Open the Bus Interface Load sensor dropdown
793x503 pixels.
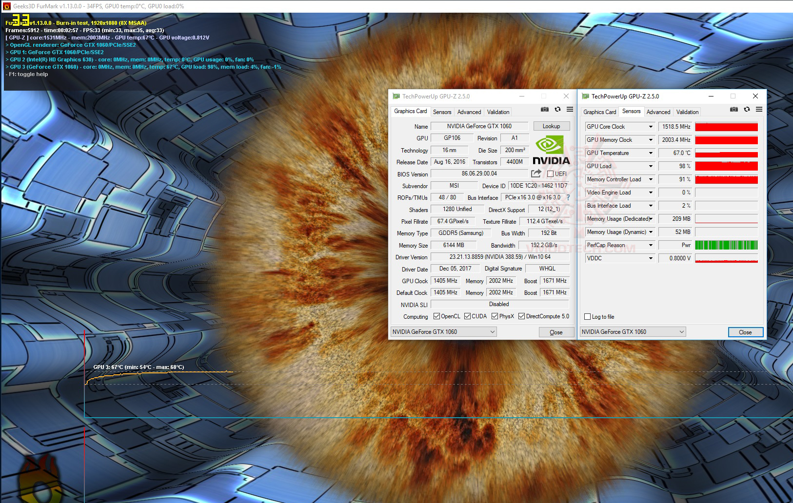coord(650,206)
